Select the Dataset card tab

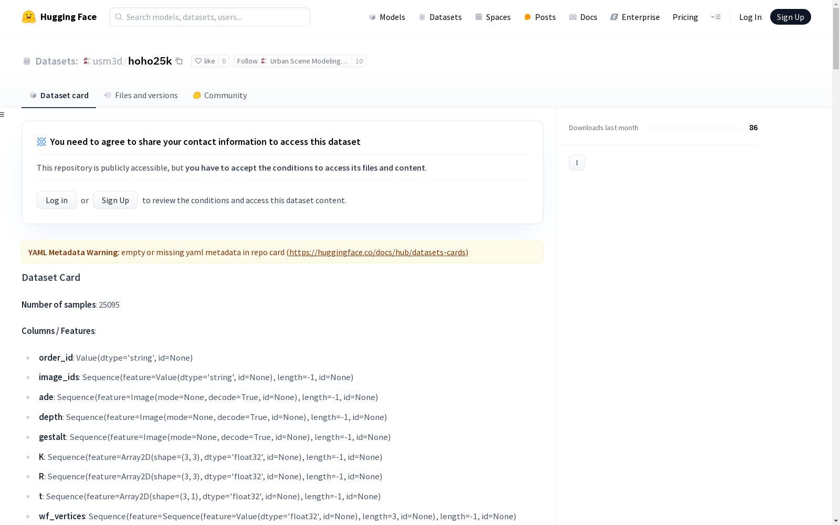click(x=59, y=96)
